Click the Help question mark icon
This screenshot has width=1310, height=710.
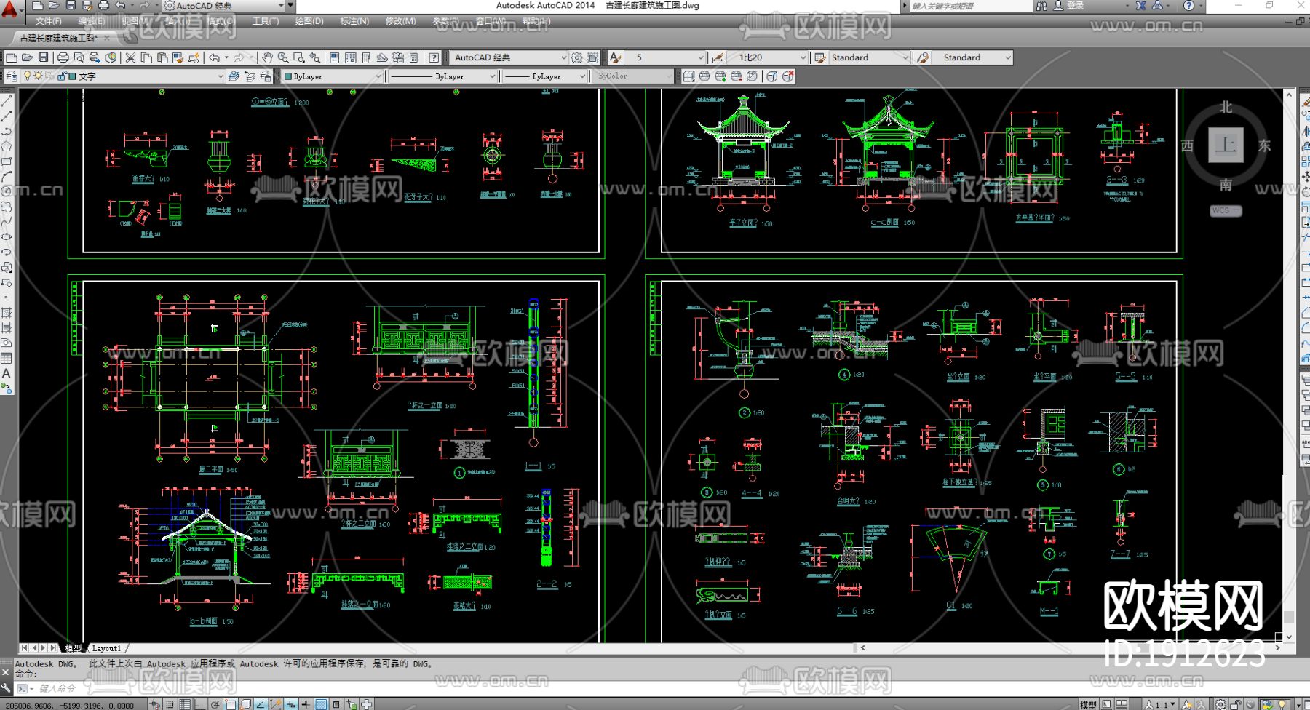[434, 57]
